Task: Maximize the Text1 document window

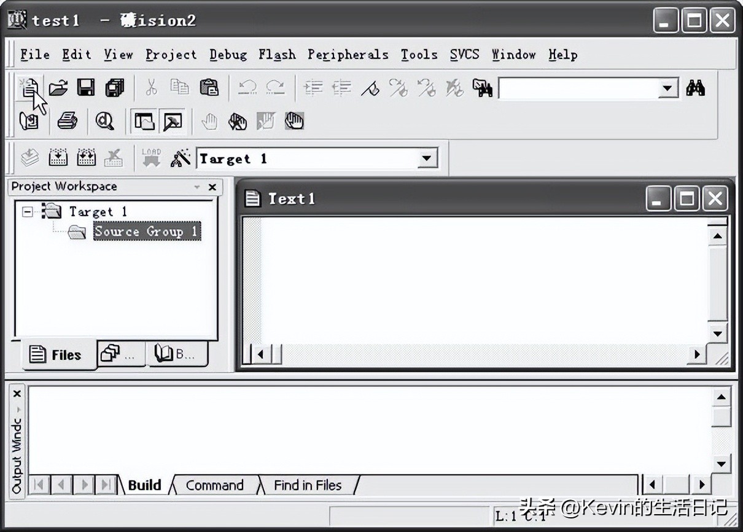Action: [x=687, y=199]
